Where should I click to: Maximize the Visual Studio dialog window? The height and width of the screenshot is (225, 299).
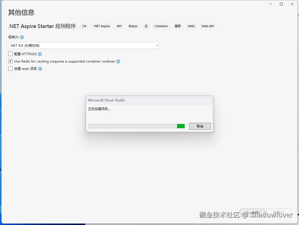[x=281, y=4]
